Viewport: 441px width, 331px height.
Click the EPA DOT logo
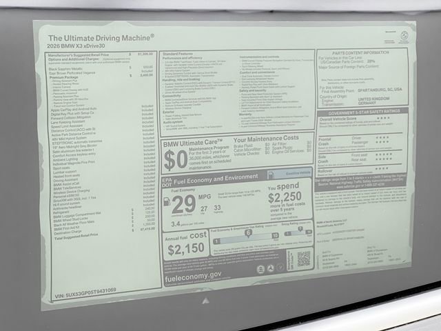167,182
